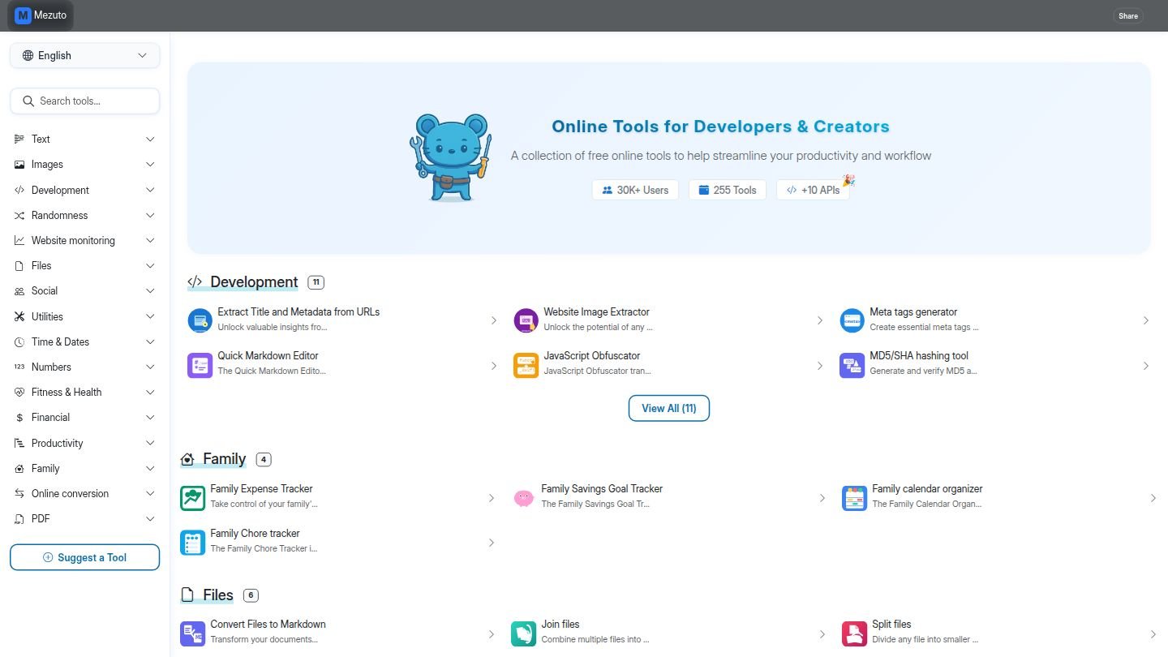Click the Suggest a Tool button
Viewport: 1168px width, 657px height.
[x=84, y=557]
